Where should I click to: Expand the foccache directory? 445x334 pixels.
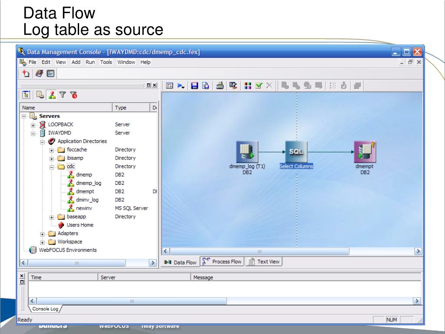(52, 150)
